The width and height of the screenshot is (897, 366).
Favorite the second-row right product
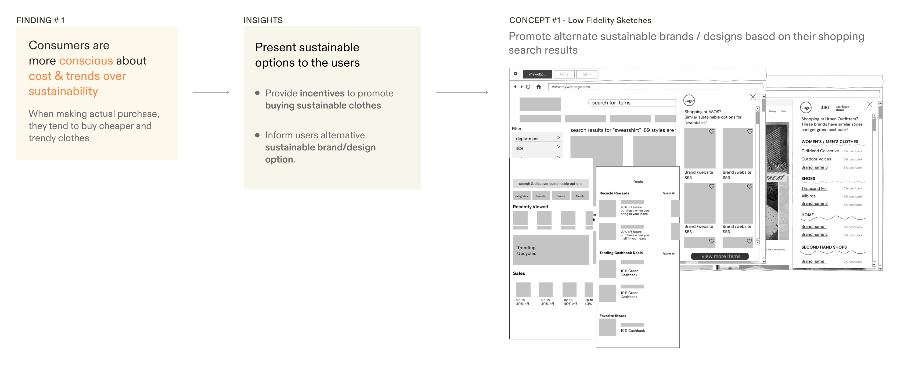749,187
